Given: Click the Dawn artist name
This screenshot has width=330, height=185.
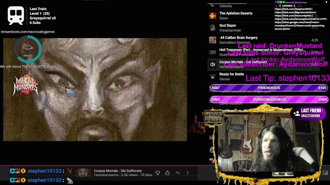Looking at the screenshot, I should (224, 18).
